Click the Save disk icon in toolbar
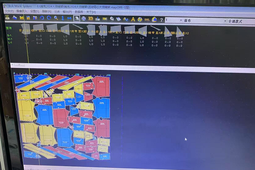This screenshot has width=255, height=170. [28, 18]
